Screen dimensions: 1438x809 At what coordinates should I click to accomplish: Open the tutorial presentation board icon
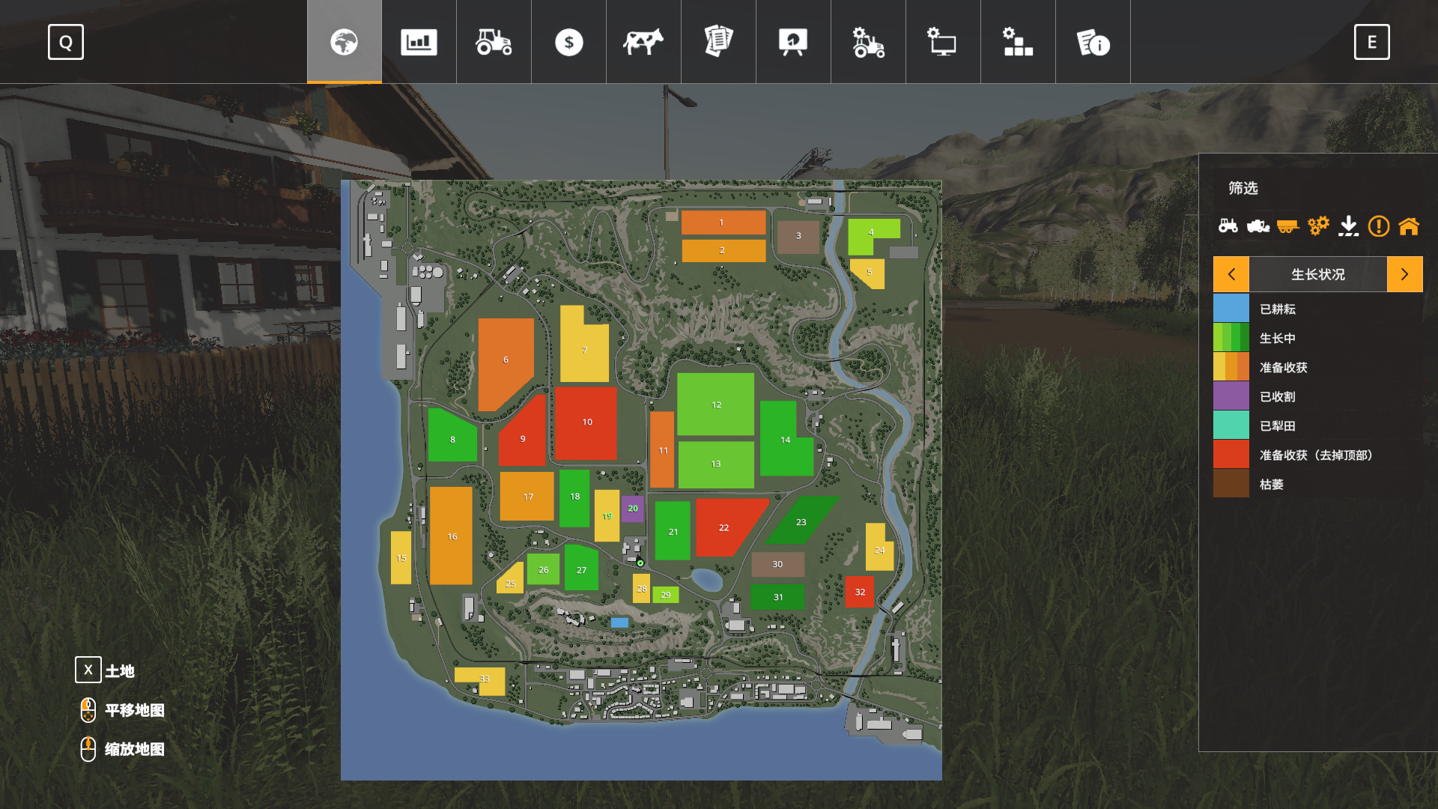click(x=793, y=42)
